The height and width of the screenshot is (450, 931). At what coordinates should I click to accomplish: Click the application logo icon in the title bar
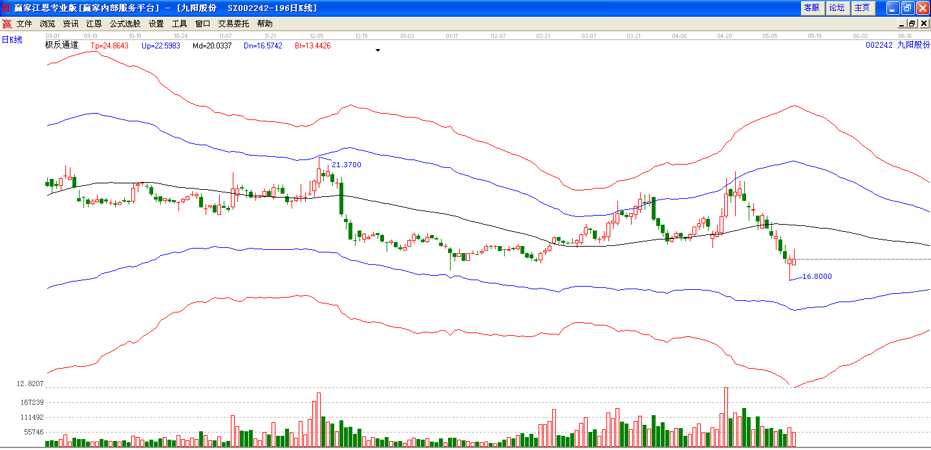pyautogui.click(x=7, y=8)
